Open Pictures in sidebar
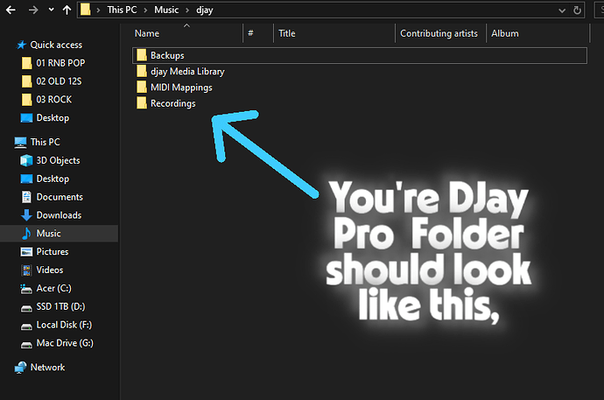 (x=53, y=252)
